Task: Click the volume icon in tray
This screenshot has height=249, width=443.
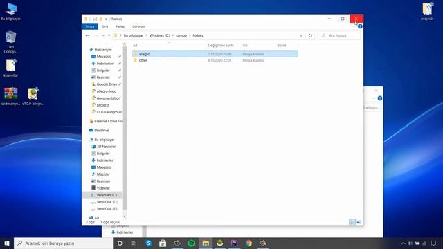Action: [x=410, y=243]
